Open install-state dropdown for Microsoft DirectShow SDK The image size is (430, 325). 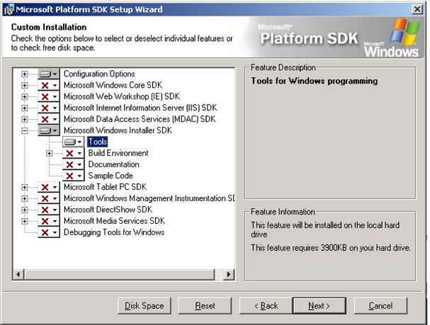tap(49, 210)
